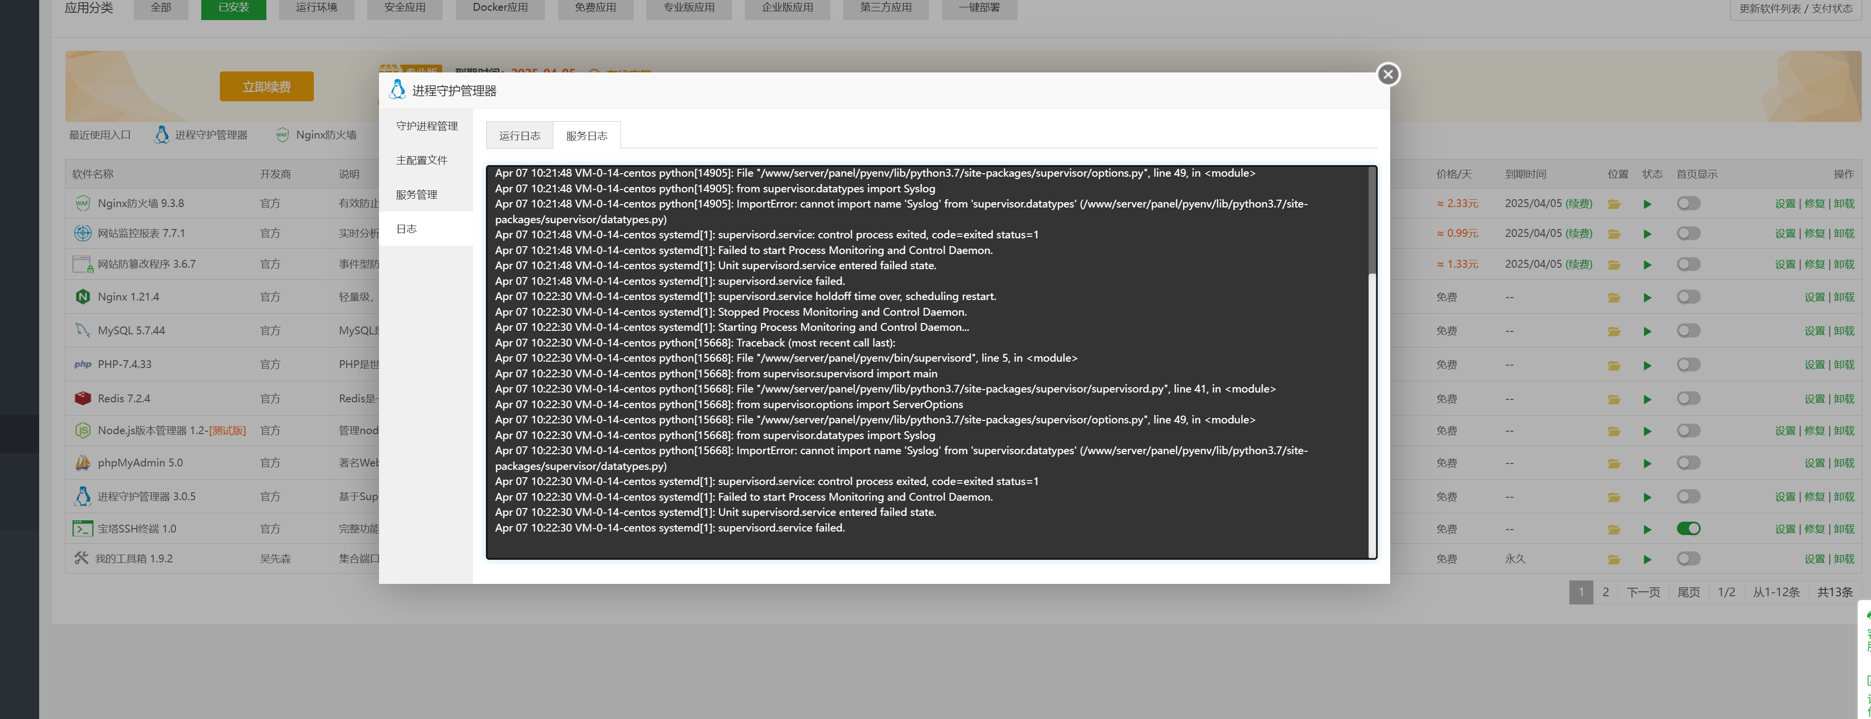1871x719 pixels.
Task: Click the MySQL 5.7.44 dolphin icon
Action: point(83,330)
